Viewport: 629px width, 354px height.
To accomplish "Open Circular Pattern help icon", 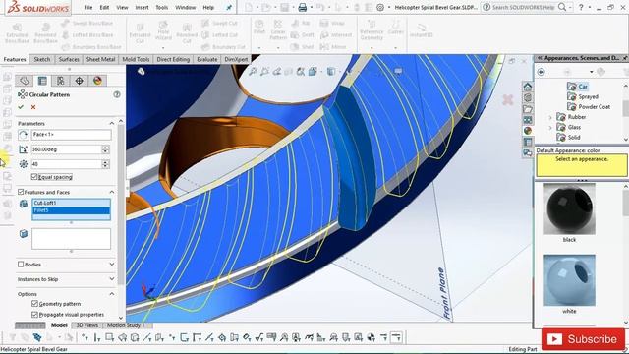I will pos(117,94).
